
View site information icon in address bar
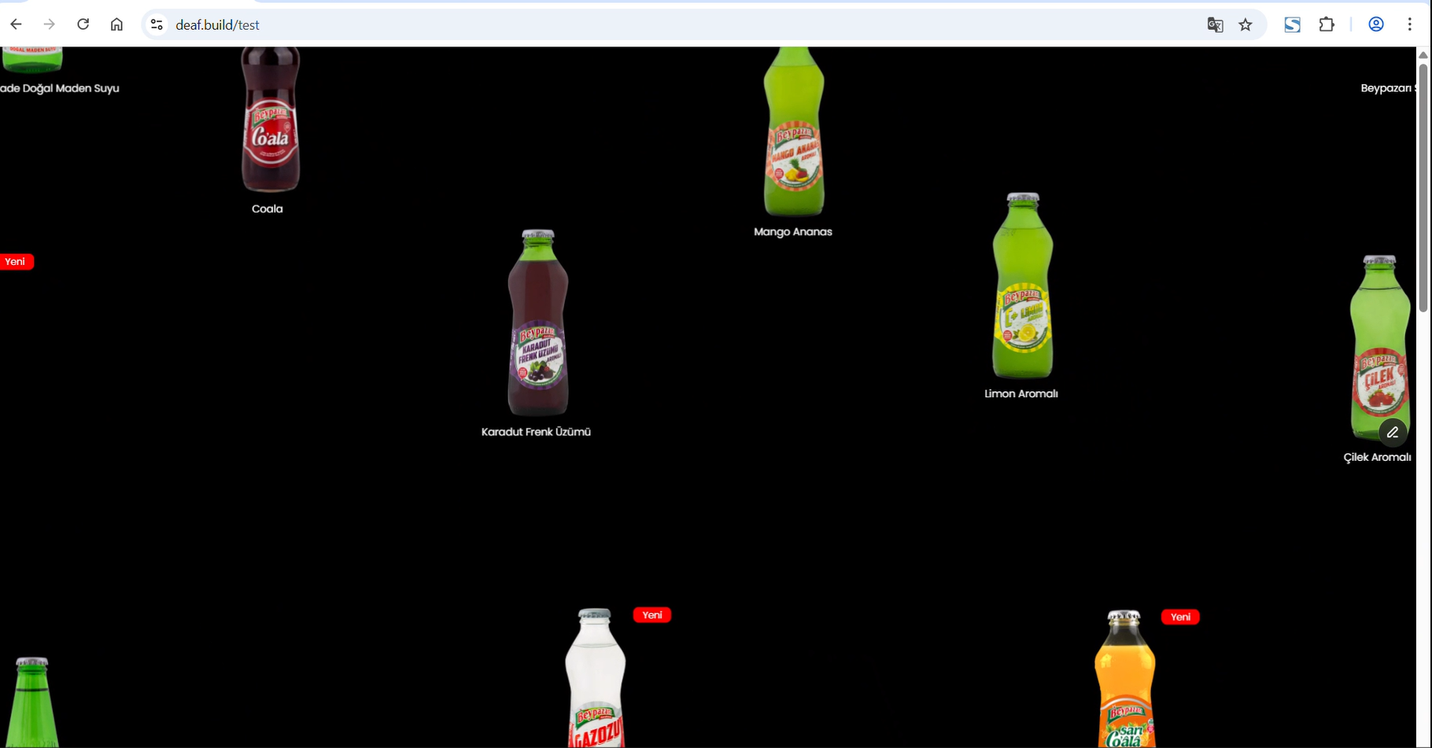coord(157,24)
